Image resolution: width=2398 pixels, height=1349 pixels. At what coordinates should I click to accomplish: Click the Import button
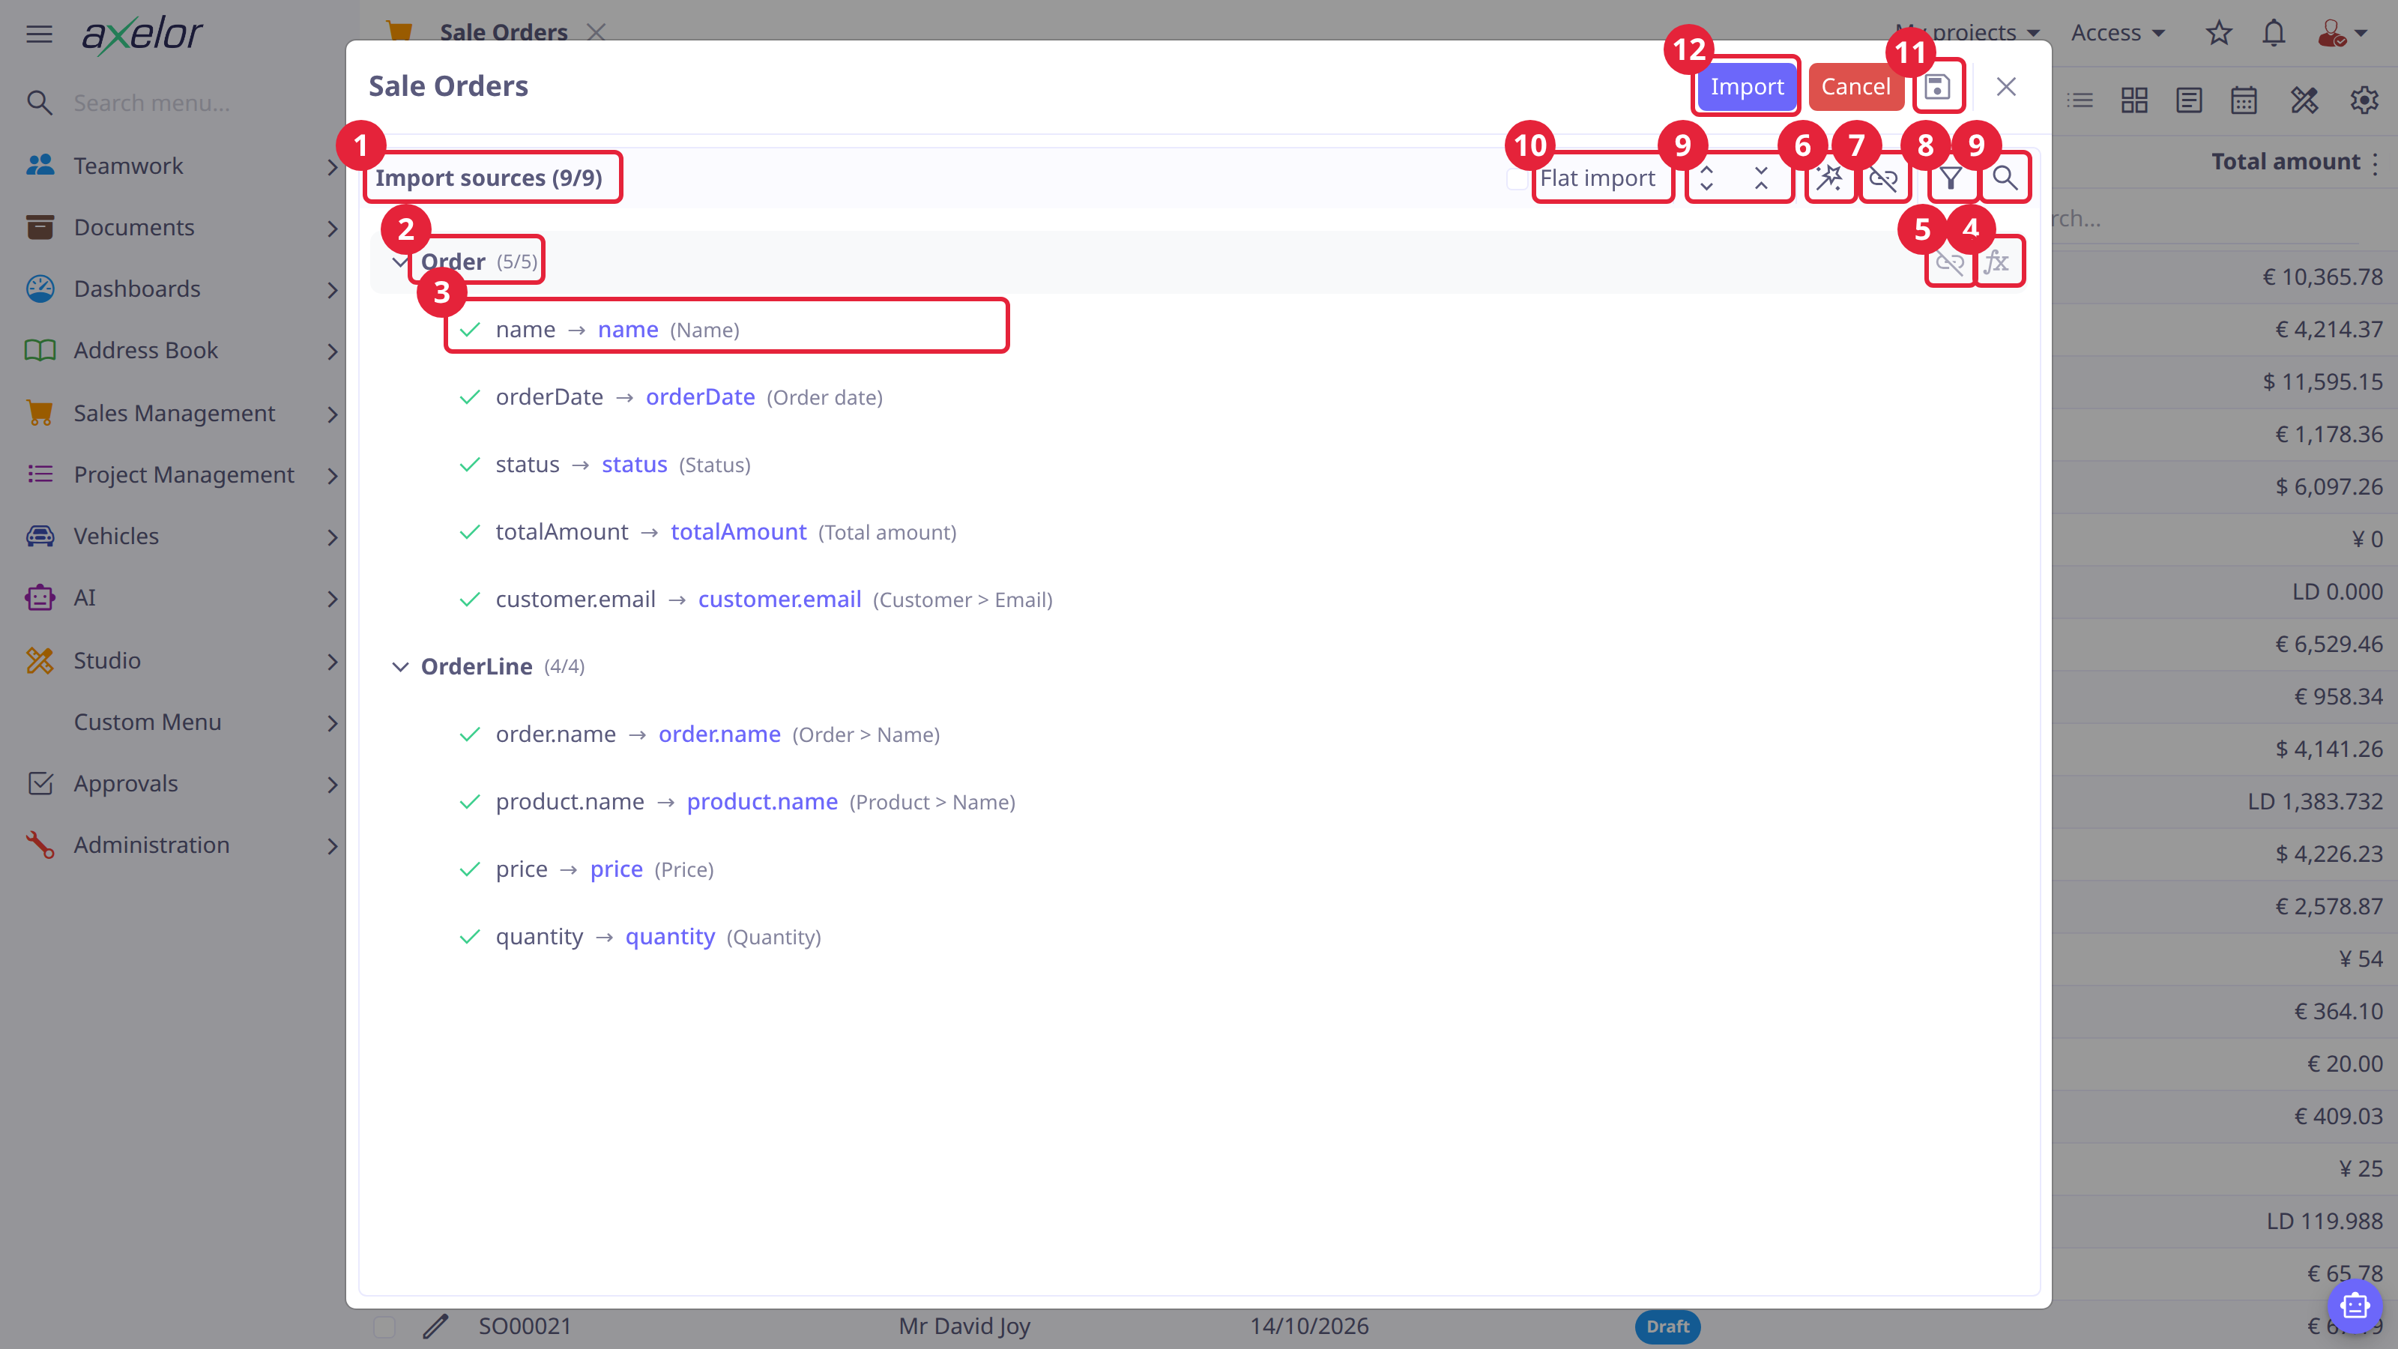point(1746,87)
